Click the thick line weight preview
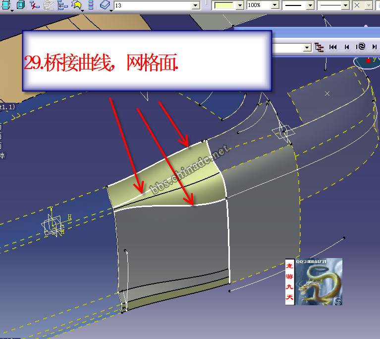 tap(294, 5)
